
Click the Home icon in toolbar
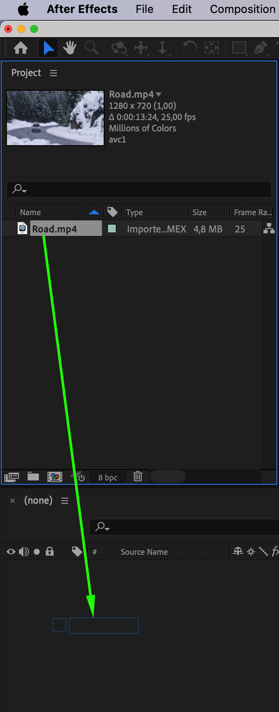point(21,48)
